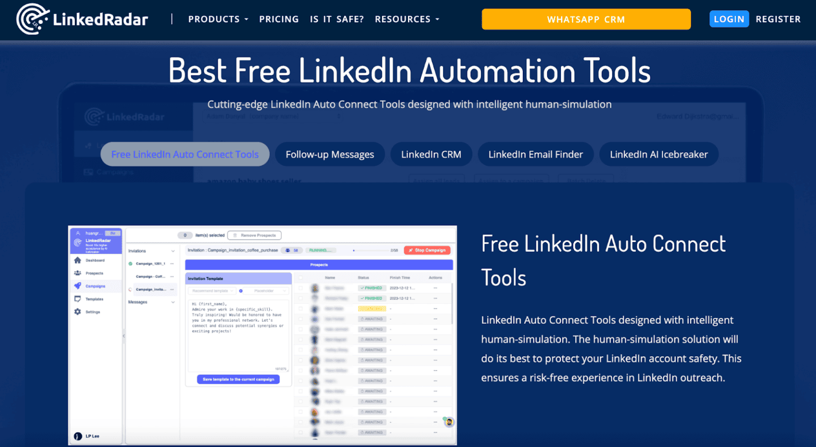Click inside the invitation message text area
The image size is (816, 447).
238,336
